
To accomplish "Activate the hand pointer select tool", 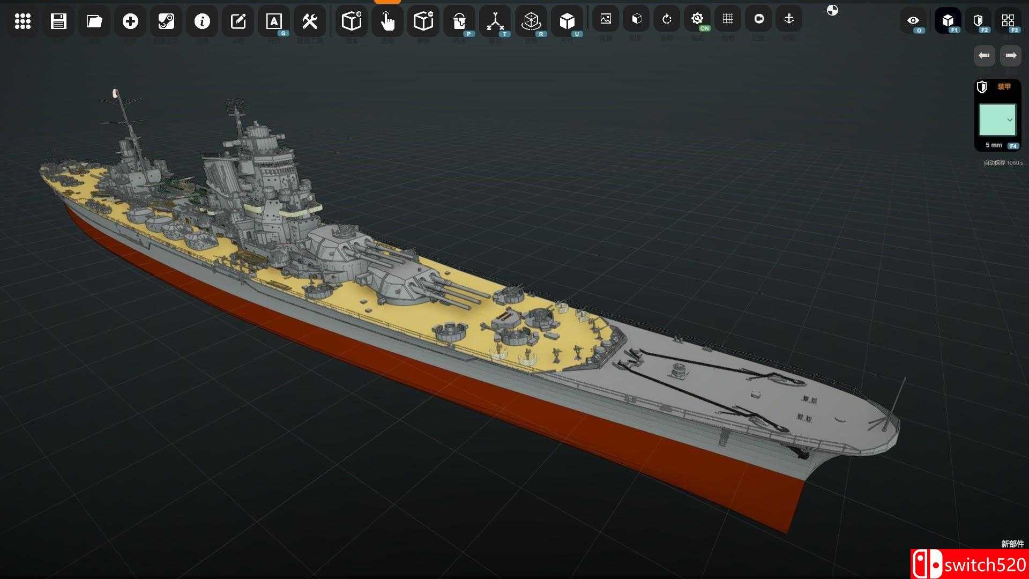I will tap(387, 21).
